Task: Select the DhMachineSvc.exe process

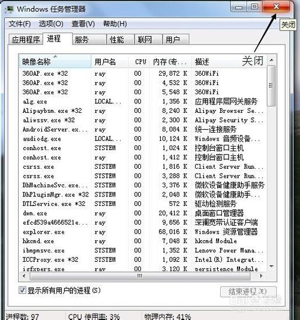Action: tap(143, 185)
